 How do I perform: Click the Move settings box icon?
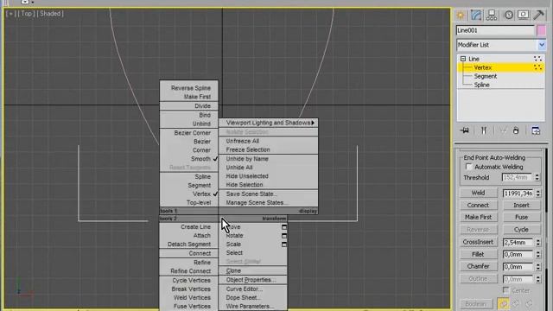tap(284, 227)
